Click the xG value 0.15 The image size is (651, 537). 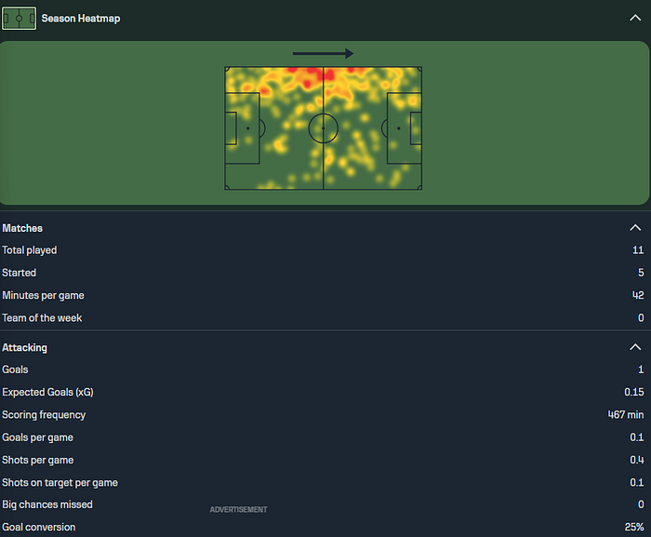634,393
